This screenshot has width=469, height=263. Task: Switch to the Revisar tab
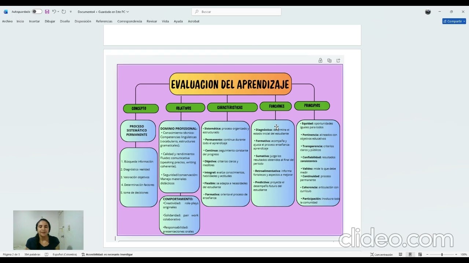[152, 21]
